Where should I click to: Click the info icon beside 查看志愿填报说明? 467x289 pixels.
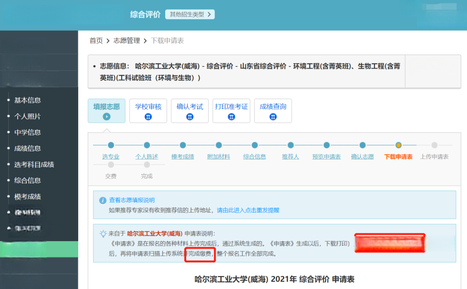(103, 200)
